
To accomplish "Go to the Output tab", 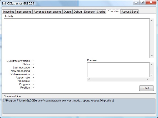I will (x=68, y=12).
